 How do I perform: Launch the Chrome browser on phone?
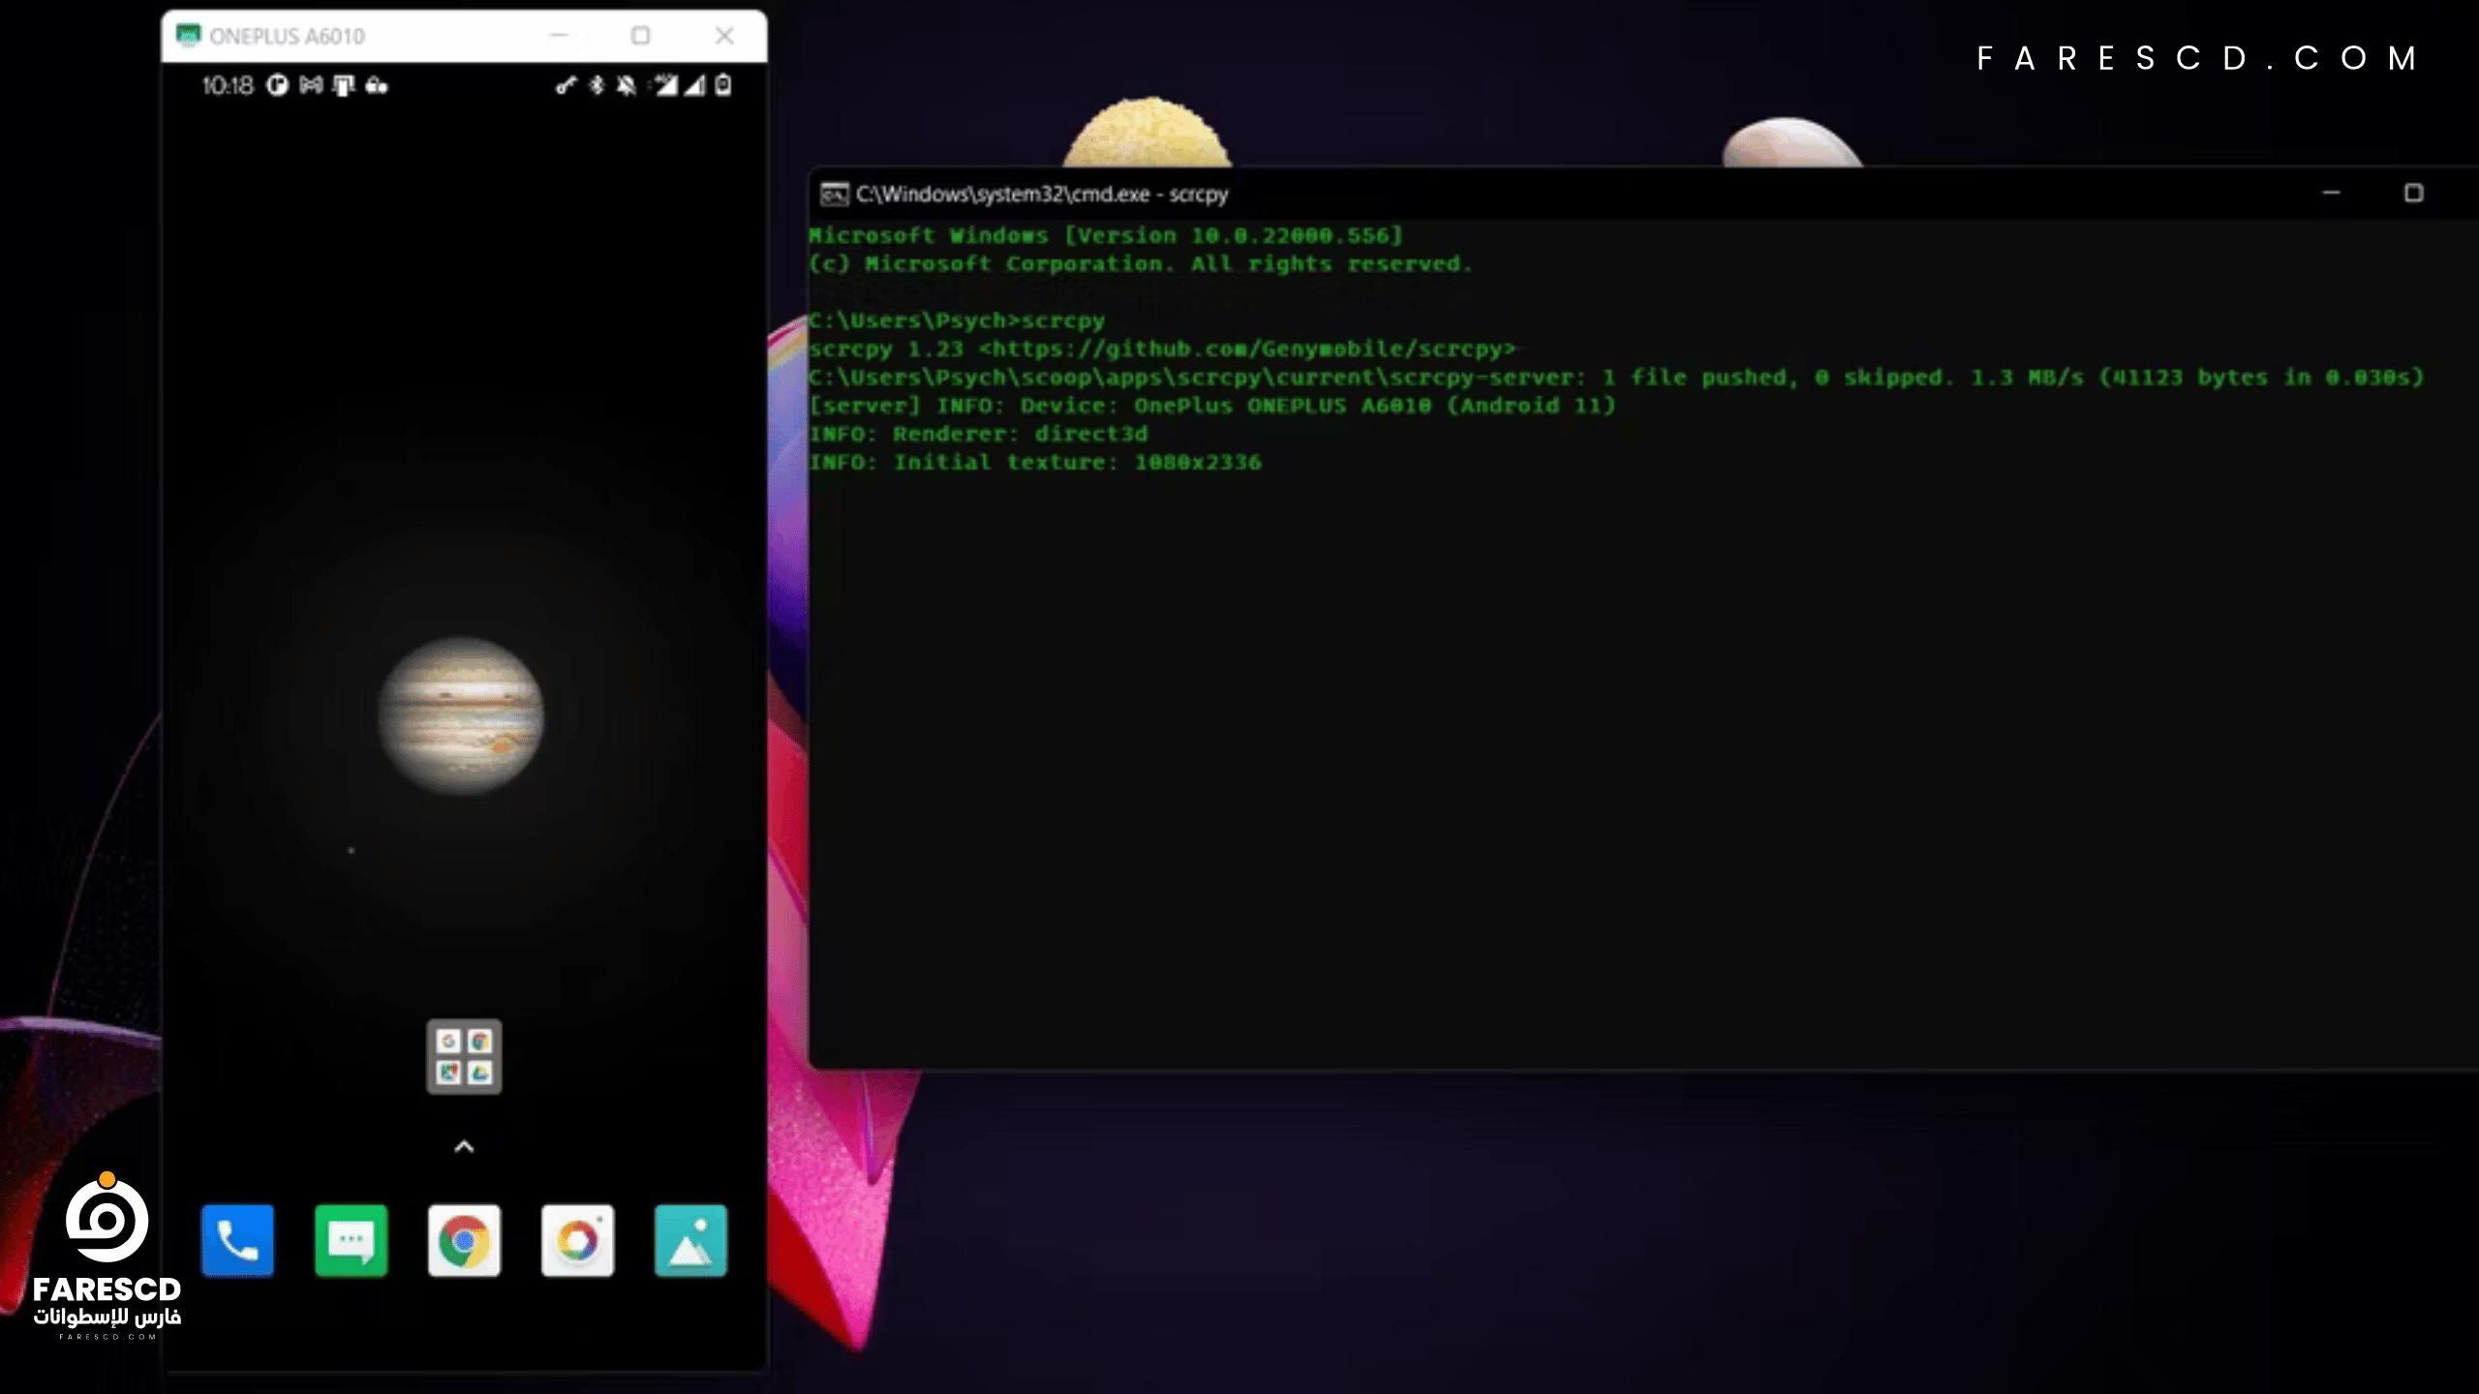(x=464, y=1240)
